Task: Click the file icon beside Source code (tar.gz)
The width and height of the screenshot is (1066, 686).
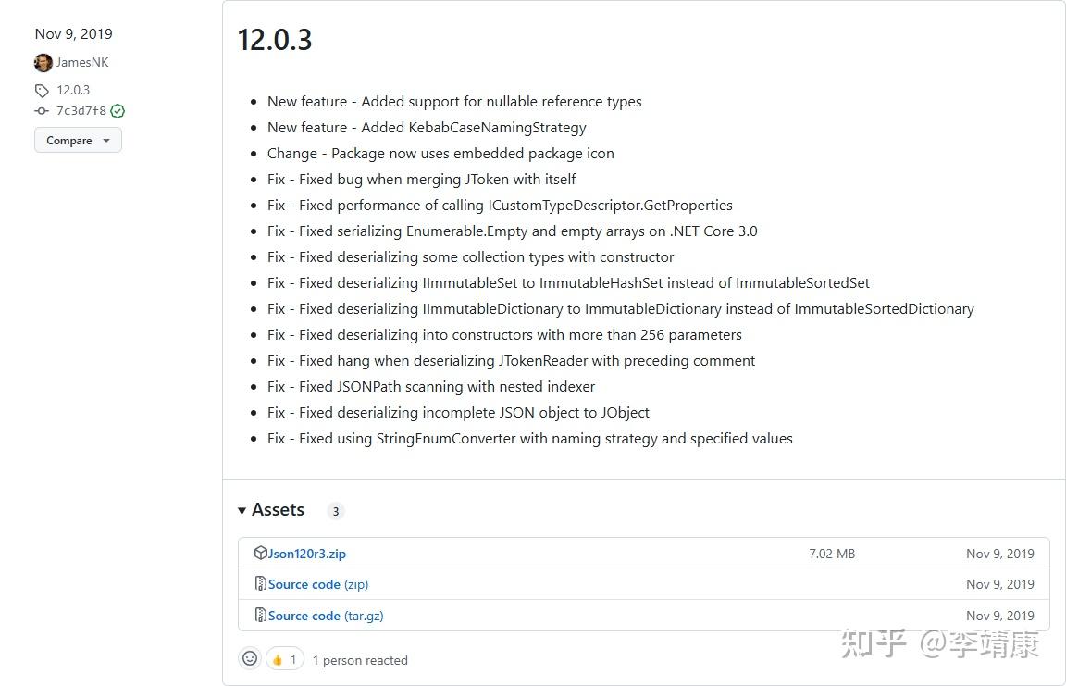Action: [260, 616]
